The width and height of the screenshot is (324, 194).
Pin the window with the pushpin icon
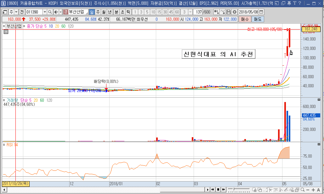click(x=289, y=3)
